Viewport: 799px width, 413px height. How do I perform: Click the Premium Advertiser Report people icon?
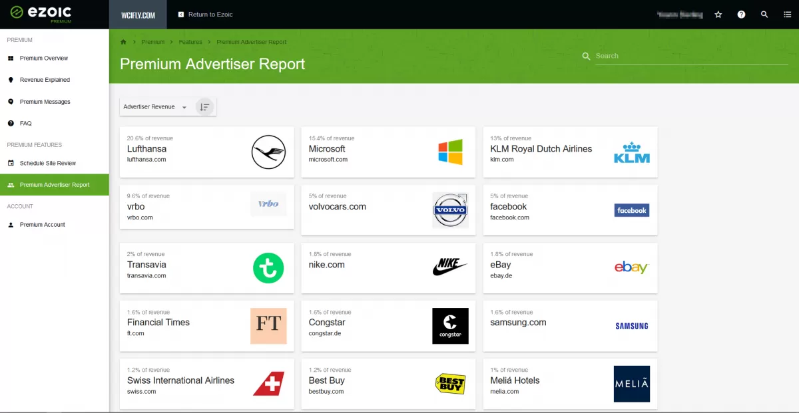11,185
